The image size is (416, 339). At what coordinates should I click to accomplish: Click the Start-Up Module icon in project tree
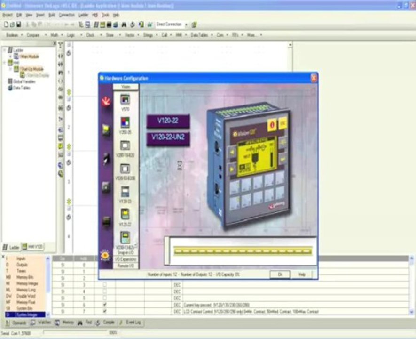16,69
